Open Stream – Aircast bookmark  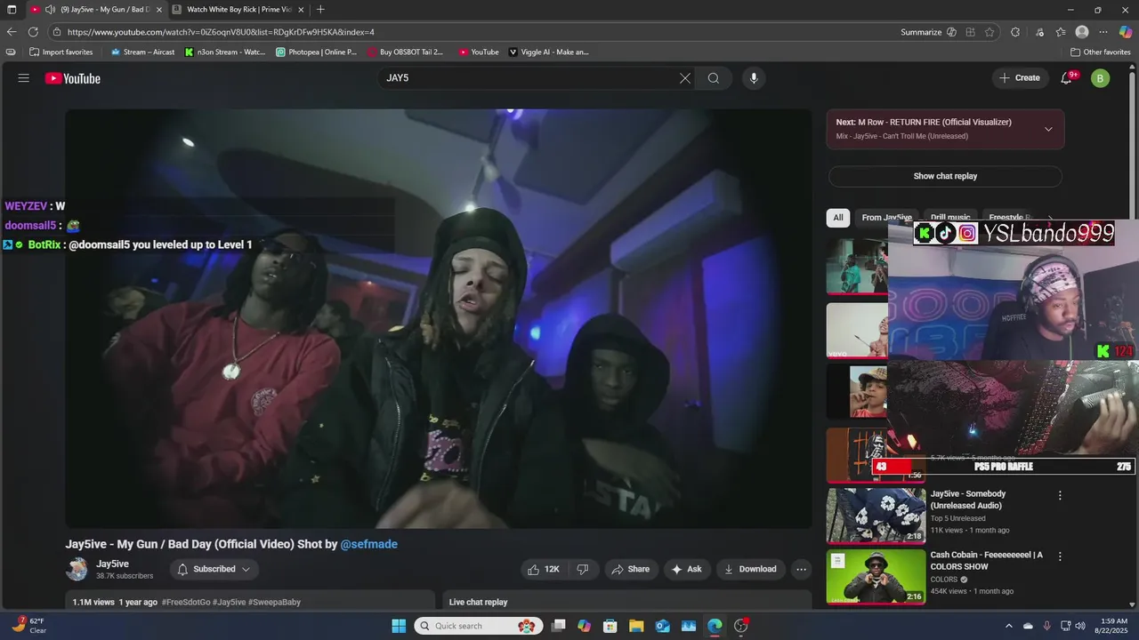point(143,52)
